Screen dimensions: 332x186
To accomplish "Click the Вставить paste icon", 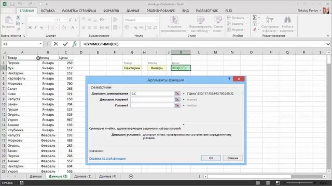I will click(8, 20).
